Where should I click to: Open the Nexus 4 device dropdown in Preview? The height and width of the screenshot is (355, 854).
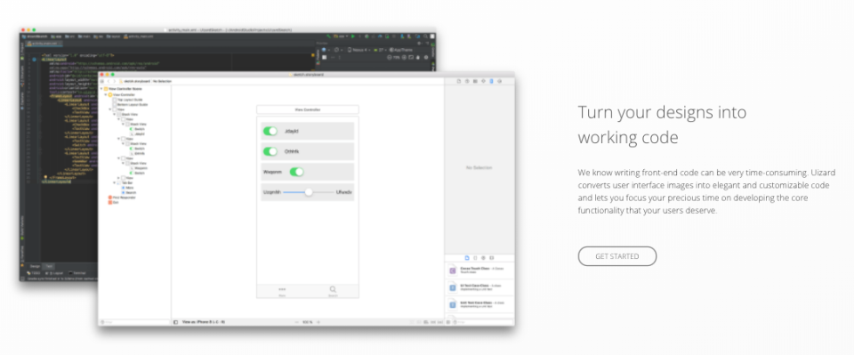click(359, 50)
